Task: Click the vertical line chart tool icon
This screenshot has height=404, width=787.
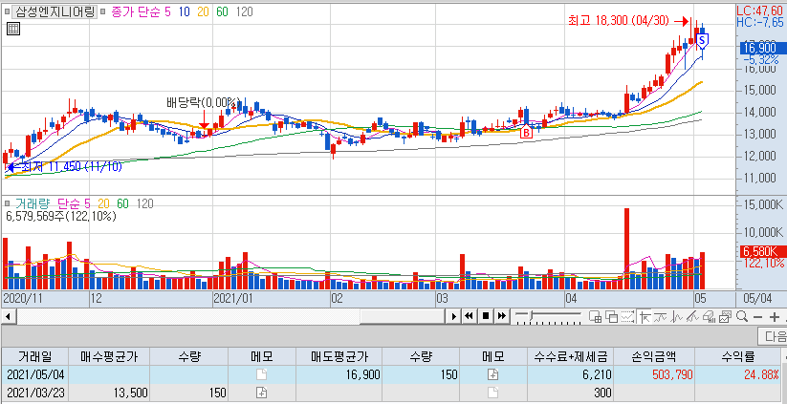Action: pos(677,317)
